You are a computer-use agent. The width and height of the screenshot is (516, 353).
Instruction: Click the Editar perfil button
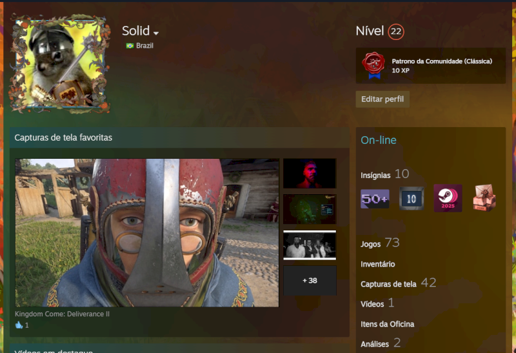[x=382, y=99]
